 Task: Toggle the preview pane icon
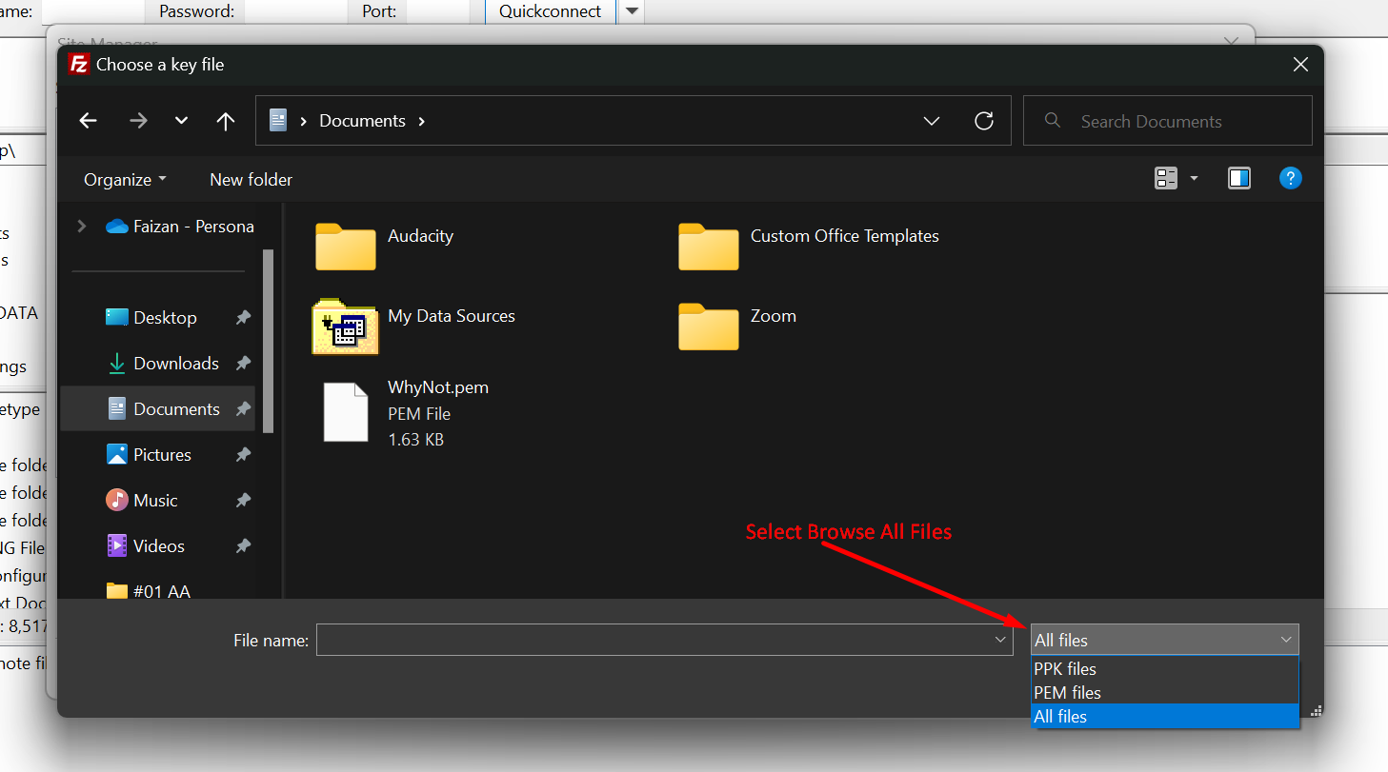pos(1238,178)
